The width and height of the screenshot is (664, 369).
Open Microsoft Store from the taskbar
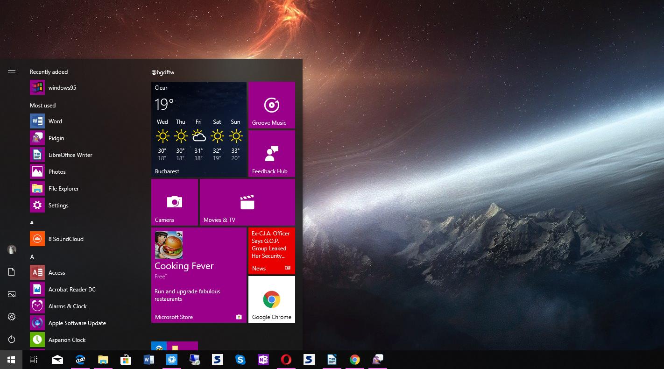pos(126,360)
